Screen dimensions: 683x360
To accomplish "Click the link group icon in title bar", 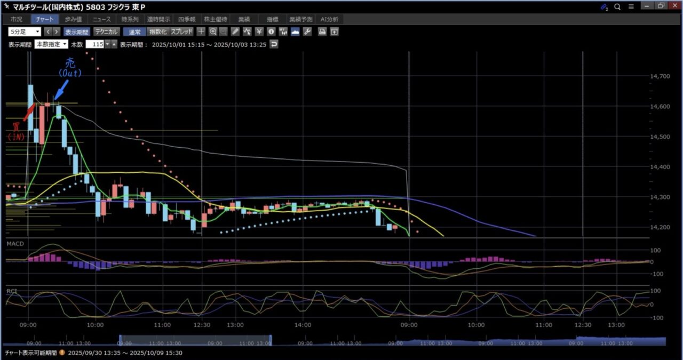I will click(604, 7).
